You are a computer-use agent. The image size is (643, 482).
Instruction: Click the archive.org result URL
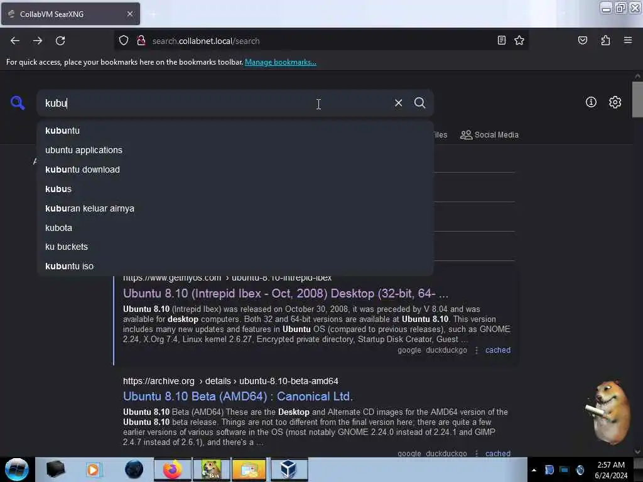point(230,381)
